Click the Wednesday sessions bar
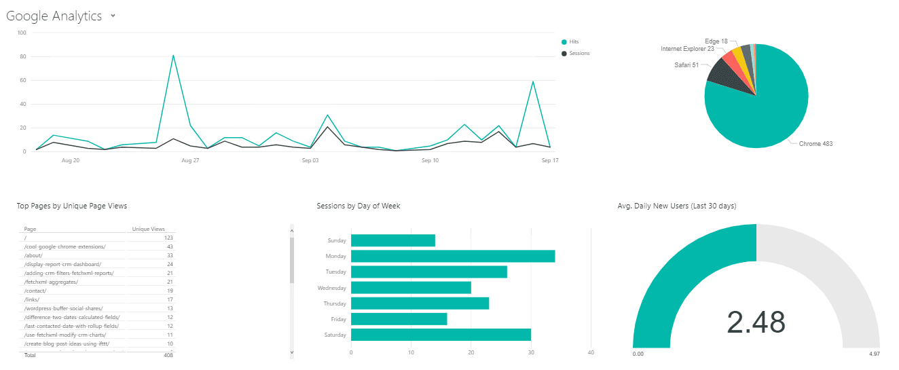The image size is (899, 370). [411, 288]
